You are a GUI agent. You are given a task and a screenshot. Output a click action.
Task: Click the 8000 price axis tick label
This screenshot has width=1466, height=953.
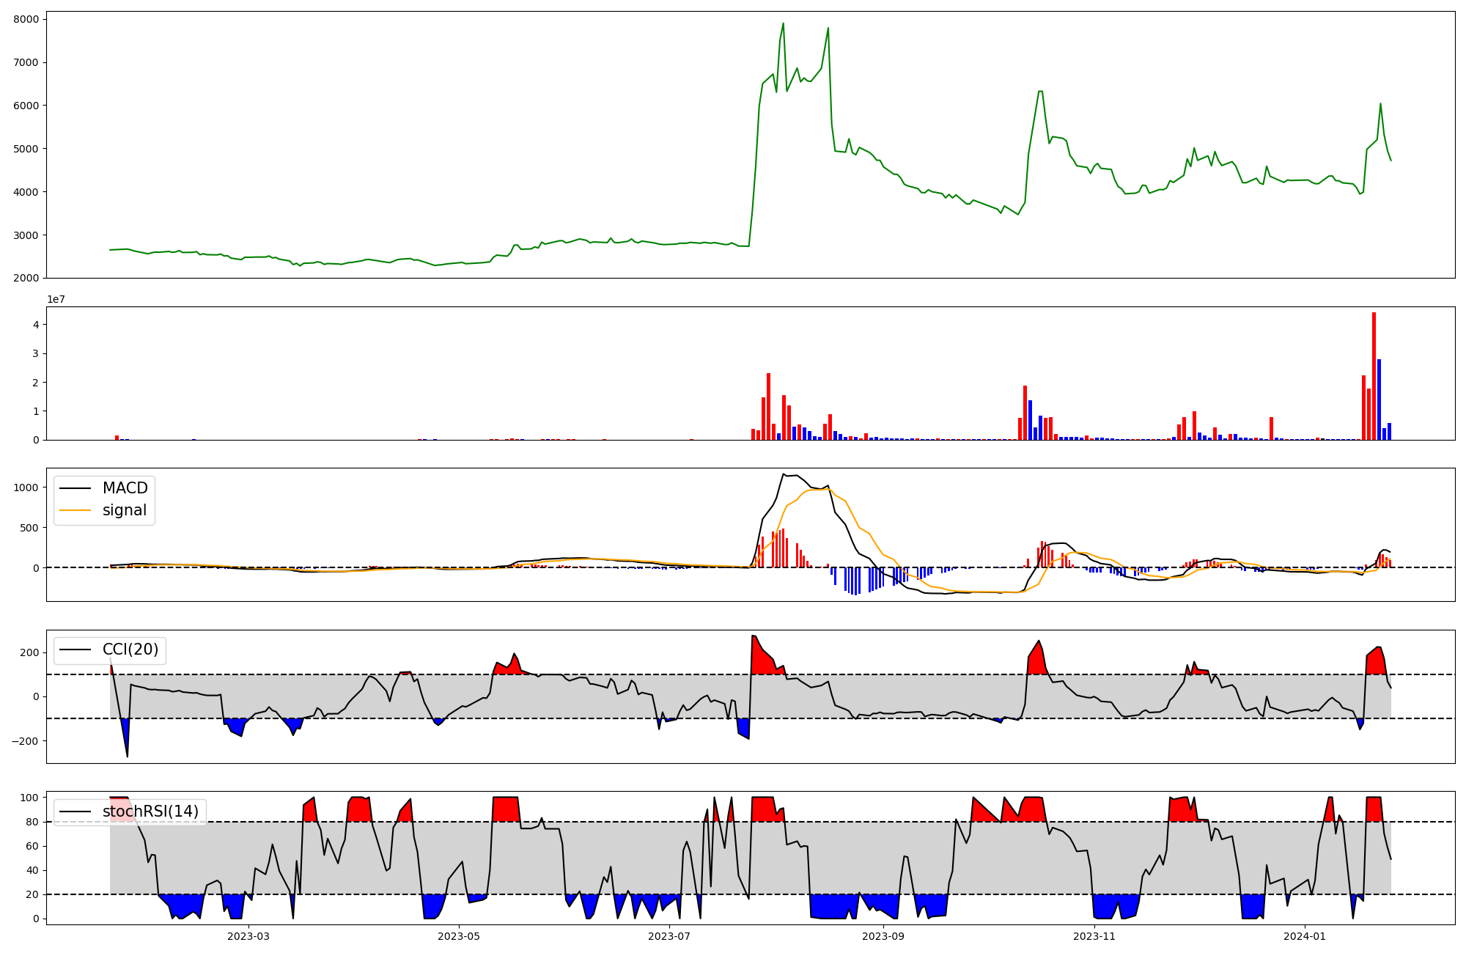pos(26,19)
